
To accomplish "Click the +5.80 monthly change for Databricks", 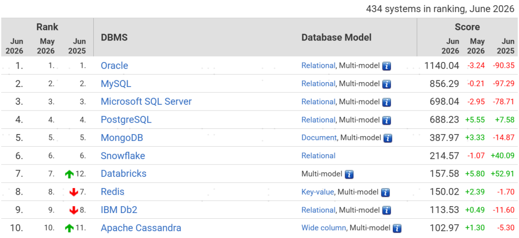I will coord(475,174).
